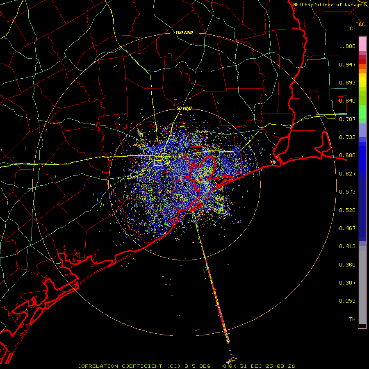Click the 0.893 scale value
The image size is (369, 369).
click(x=347, y=82)
